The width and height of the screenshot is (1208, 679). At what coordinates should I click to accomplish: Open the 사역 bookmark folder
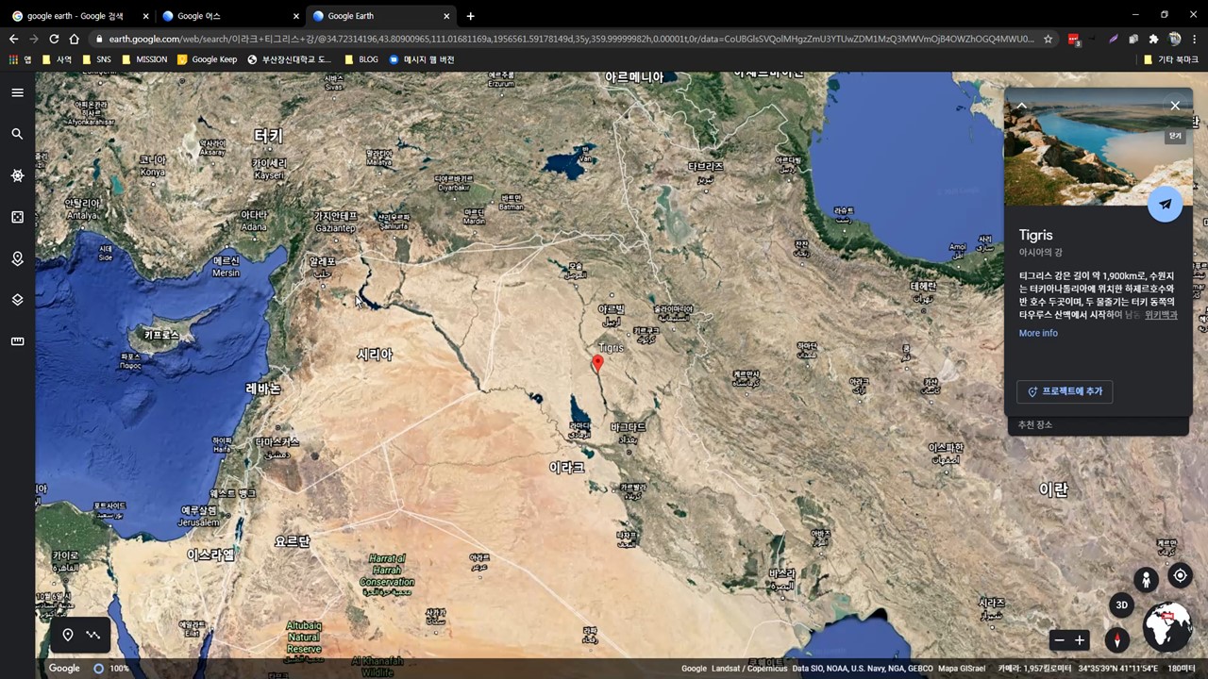[x=56, y=59]
